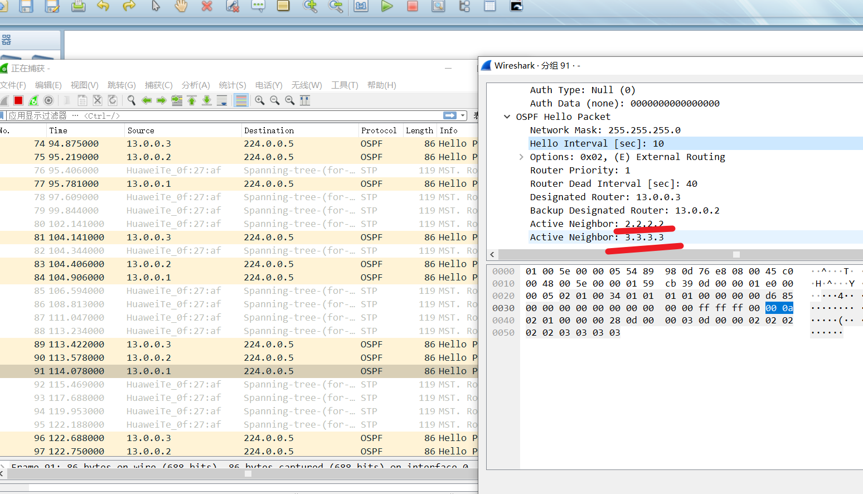Screen dimensions: 863x494
Task: Sort packet list by Protocol column
Action: click(x=381, y=130)
